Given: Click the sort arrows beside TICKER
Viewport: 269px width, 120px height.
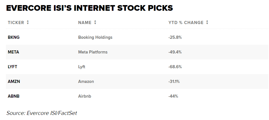Looking at the screenshot, I should point(28,23).
